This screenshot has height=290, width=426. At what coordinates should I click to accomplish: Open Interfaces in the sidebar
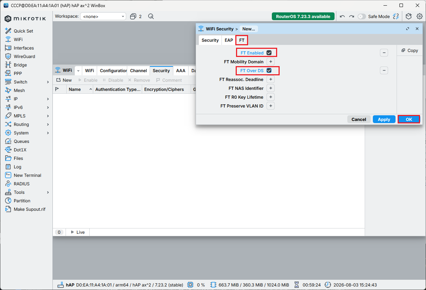tap(24, 48)
